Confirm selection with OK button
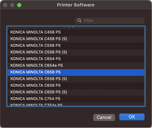 (x=132, y=117)
